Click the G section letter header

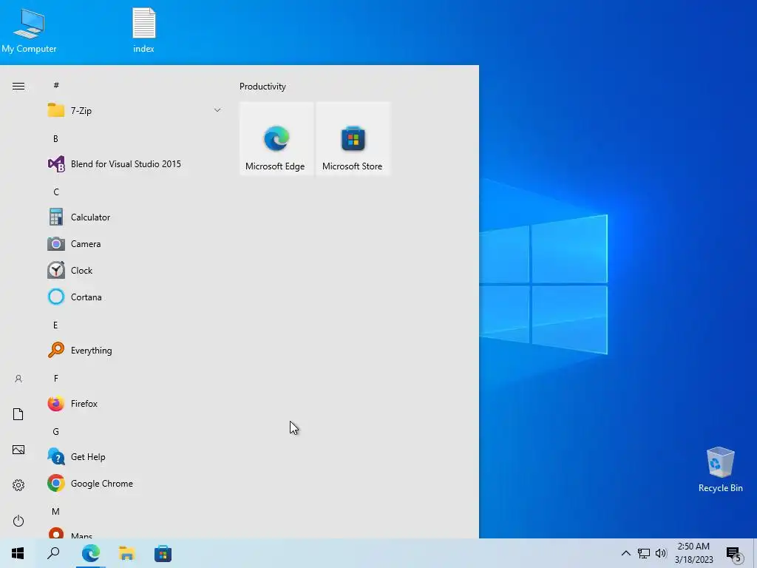click(56, 432)
